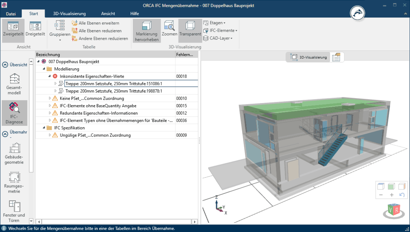Collapse Inkonsistente Eigenschaften-Werte node
Screen dimensions: 410x232
coord(49,76)
